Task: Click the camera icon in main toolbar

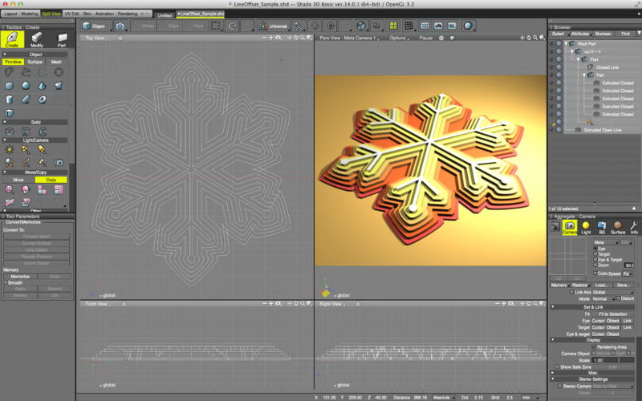Action: pos(120,26)
